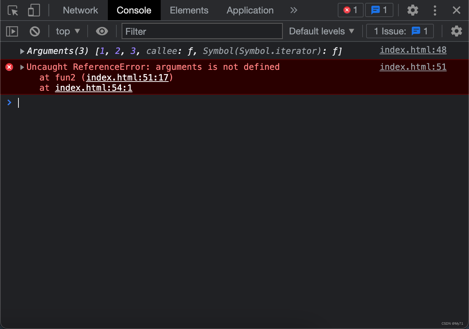Open the top JavaScript context dropdown
469x329 pixels.
coord(68,32)
